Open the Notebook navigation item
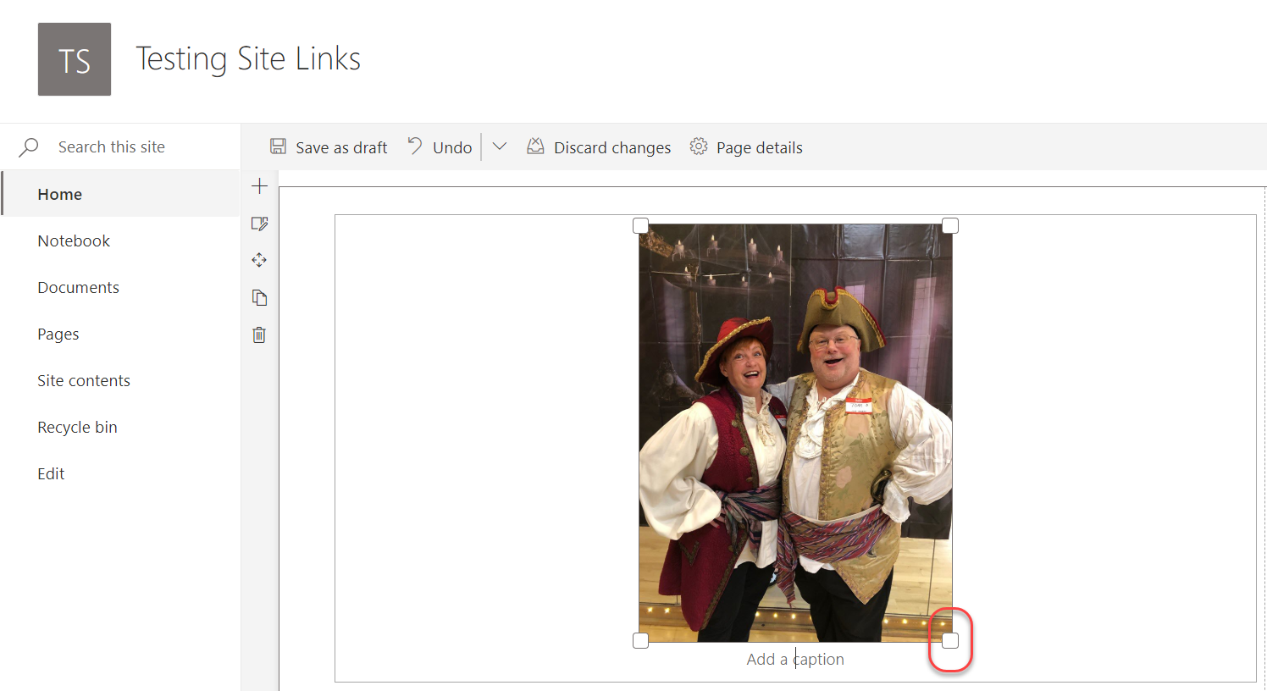This screenshot has height=691, width=1267. (x=73, y=240)
